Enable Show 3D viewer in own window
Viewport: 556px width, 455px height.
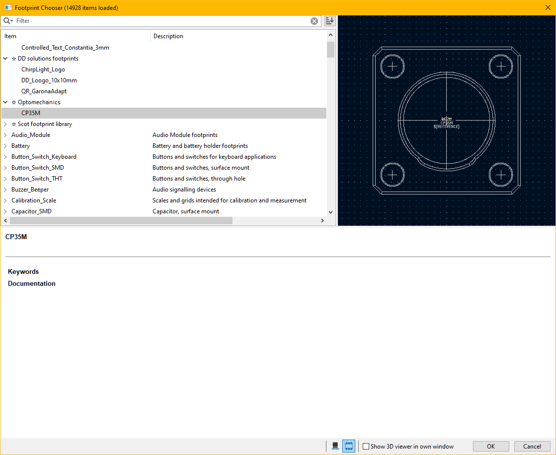tap(366, 447)
